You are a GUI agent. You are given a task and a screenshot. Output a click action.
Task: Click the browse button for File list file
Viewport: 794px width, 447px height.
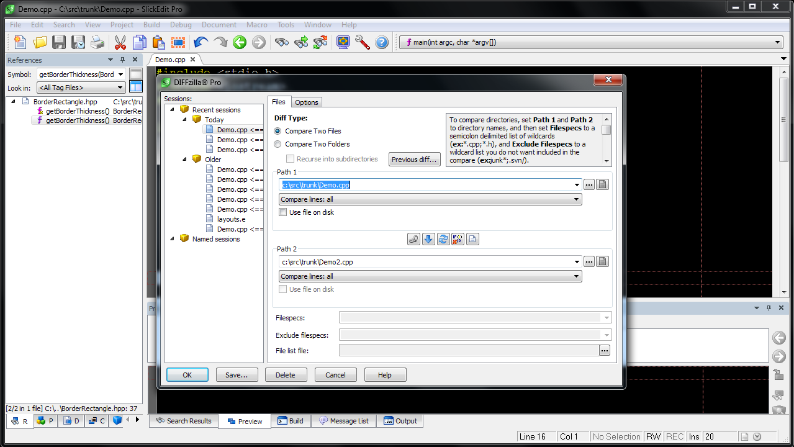click(x=605, y=351)
